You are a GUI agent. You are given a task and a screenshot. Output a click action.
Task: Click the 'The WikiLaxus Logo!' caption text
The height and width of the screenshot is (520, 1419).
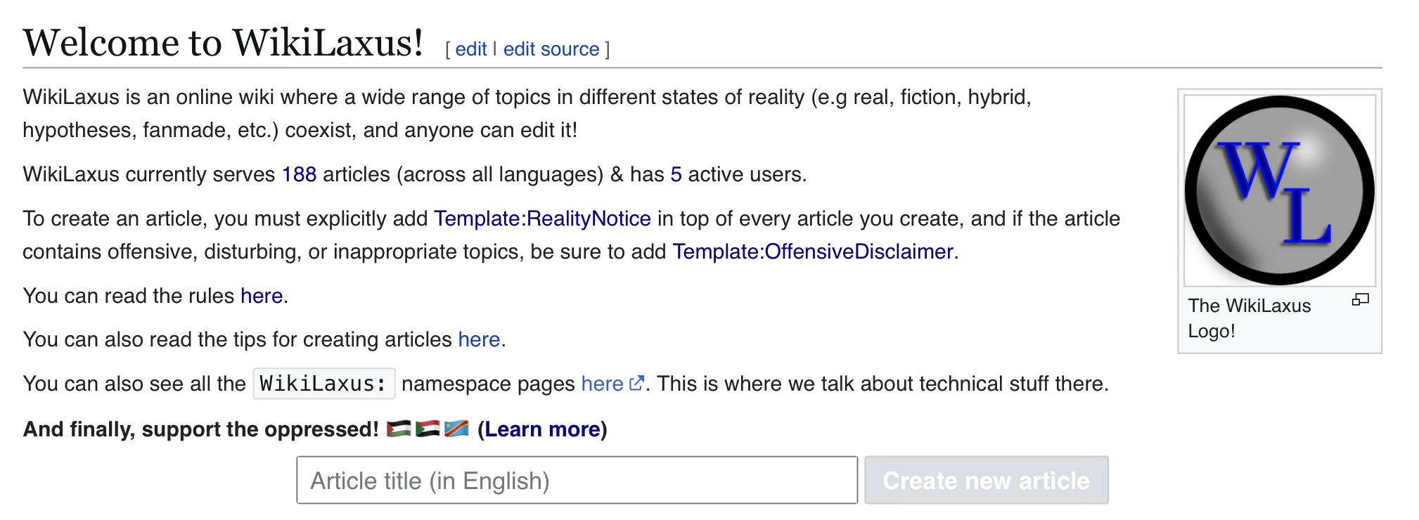tap(1250, 318)
